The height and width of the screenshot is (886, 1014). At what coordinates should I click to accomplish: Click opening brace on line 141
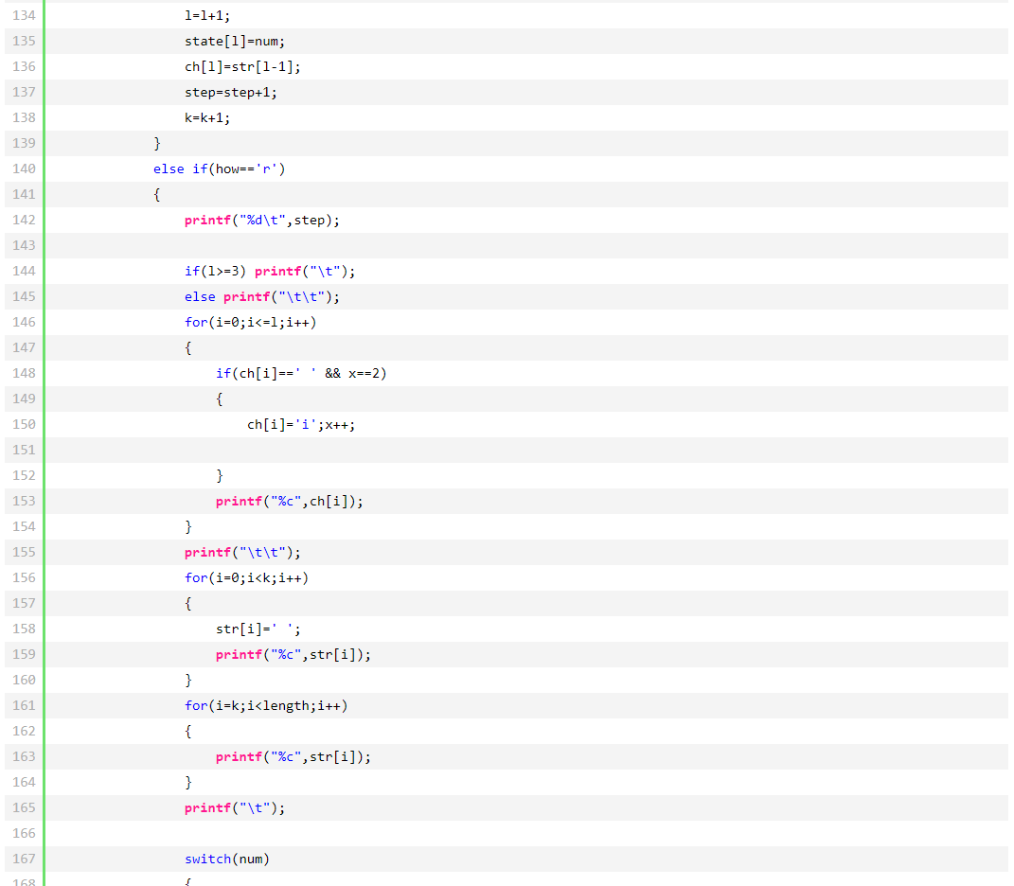(157, 195)
